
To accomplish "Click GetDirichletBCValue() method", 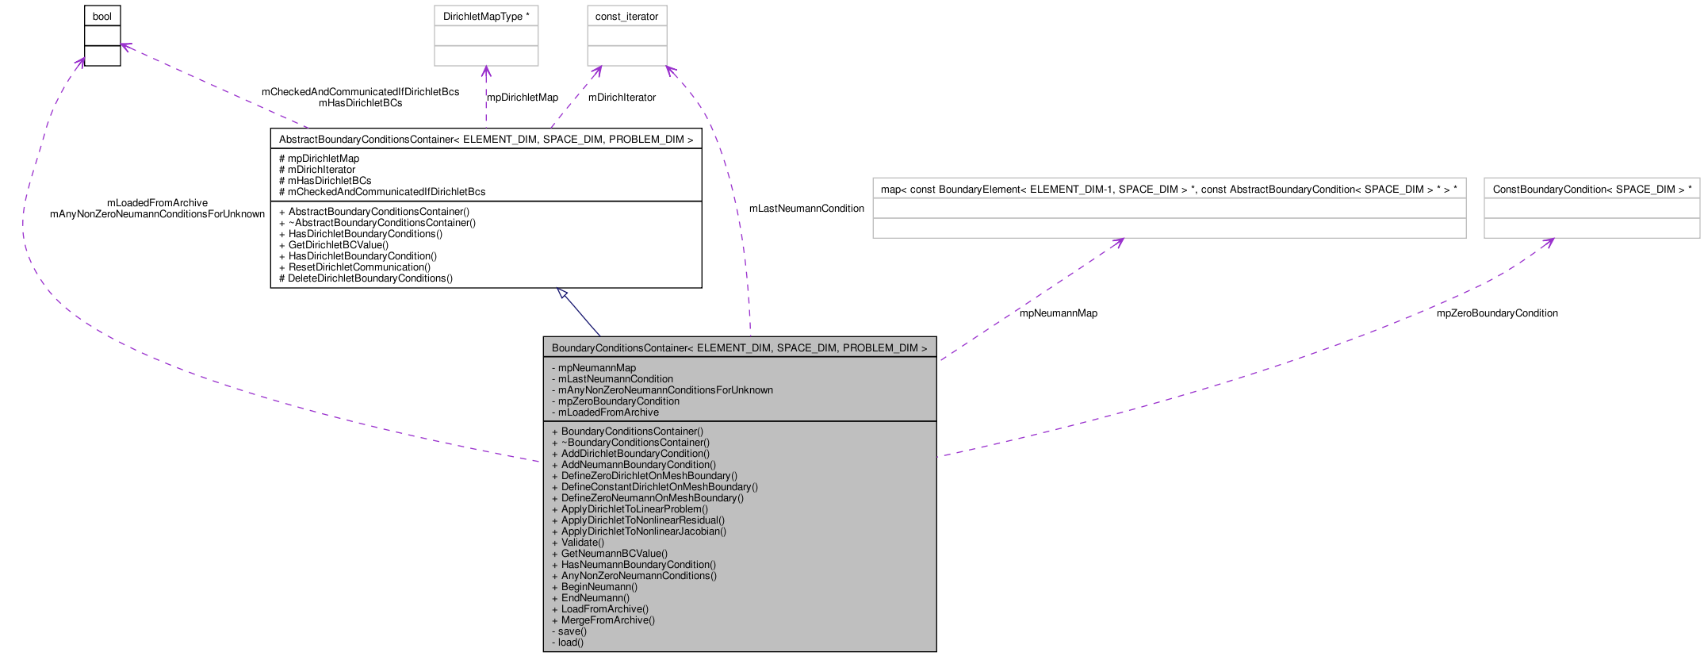I will coord(334,245).
